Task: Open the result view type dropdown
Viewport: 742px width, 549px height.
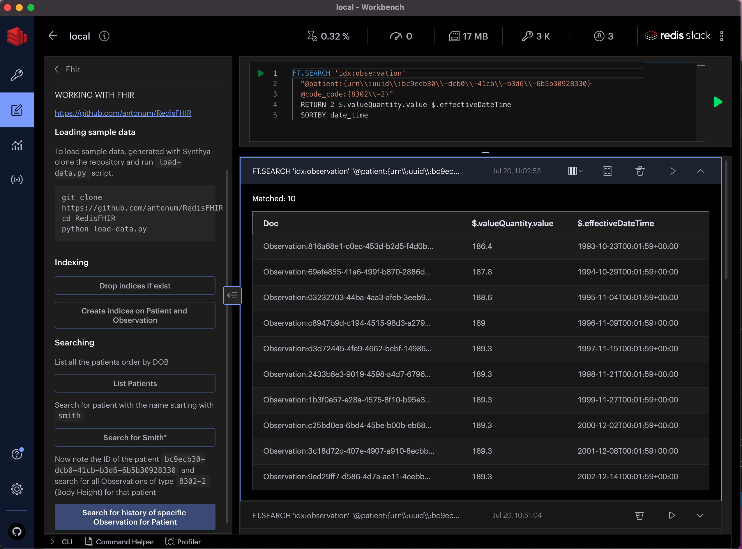Action: point(576,171)
